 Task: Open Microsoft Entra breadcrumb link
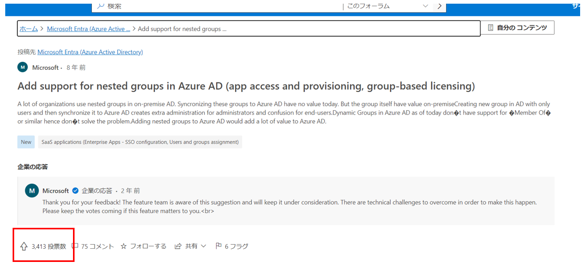[x=88, y=29]
